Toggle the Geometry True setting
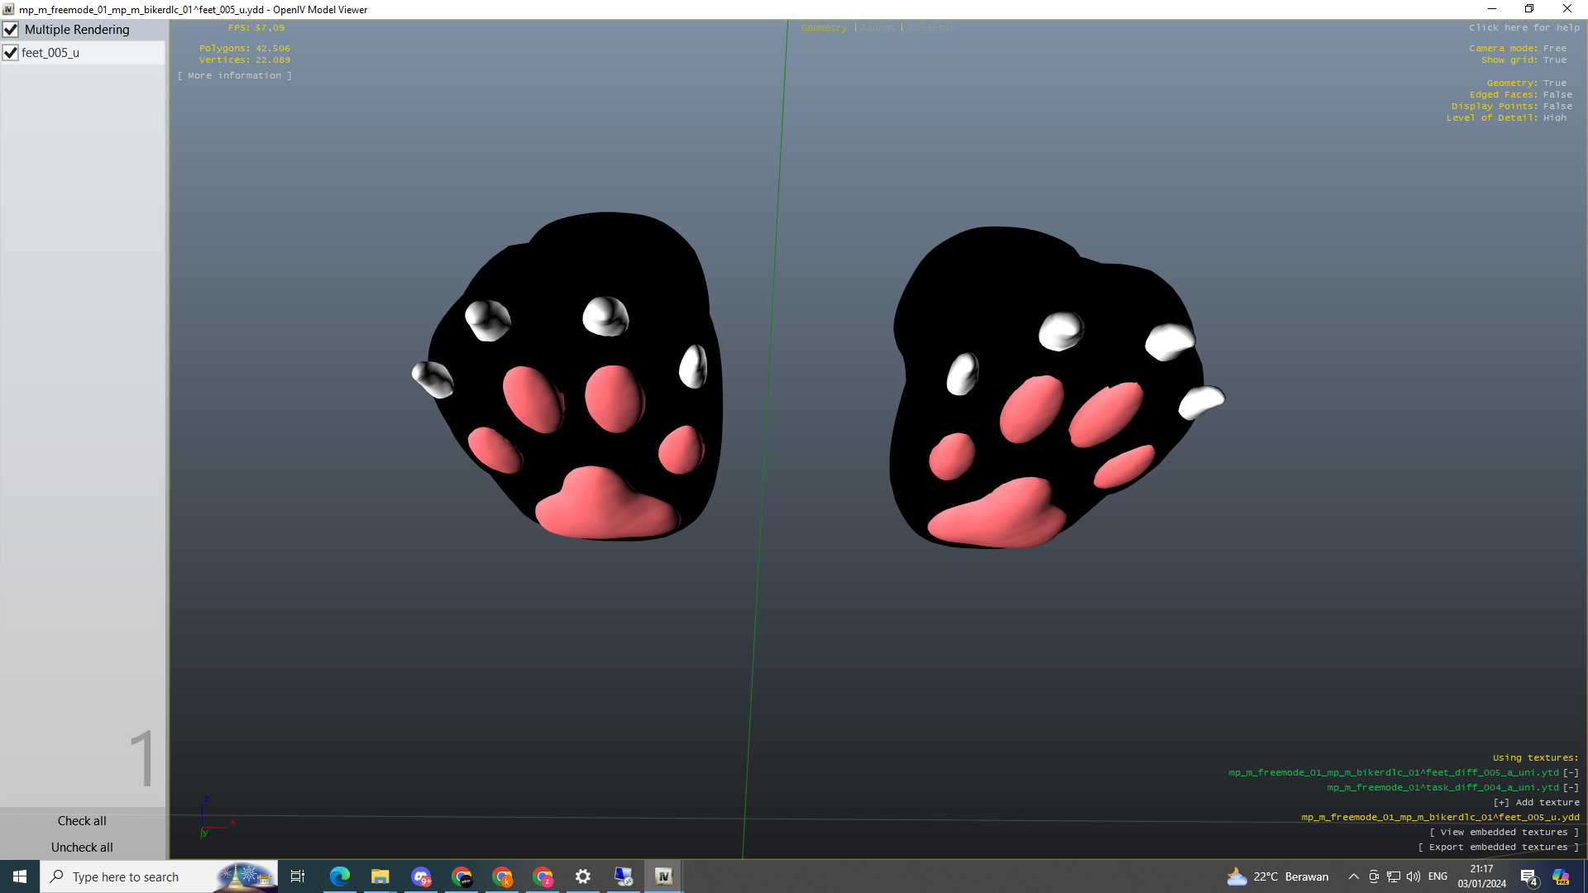The width and height of the screenshot is (1588, 893). [x=1526, y=84]
